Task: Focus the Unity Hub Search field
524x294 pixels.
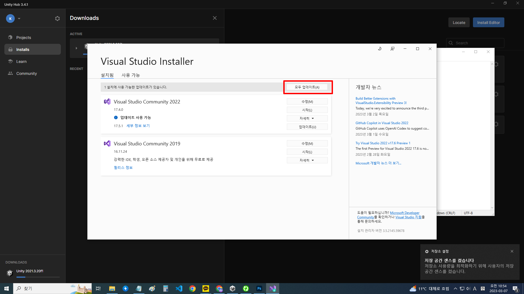Action: (475, 43)
